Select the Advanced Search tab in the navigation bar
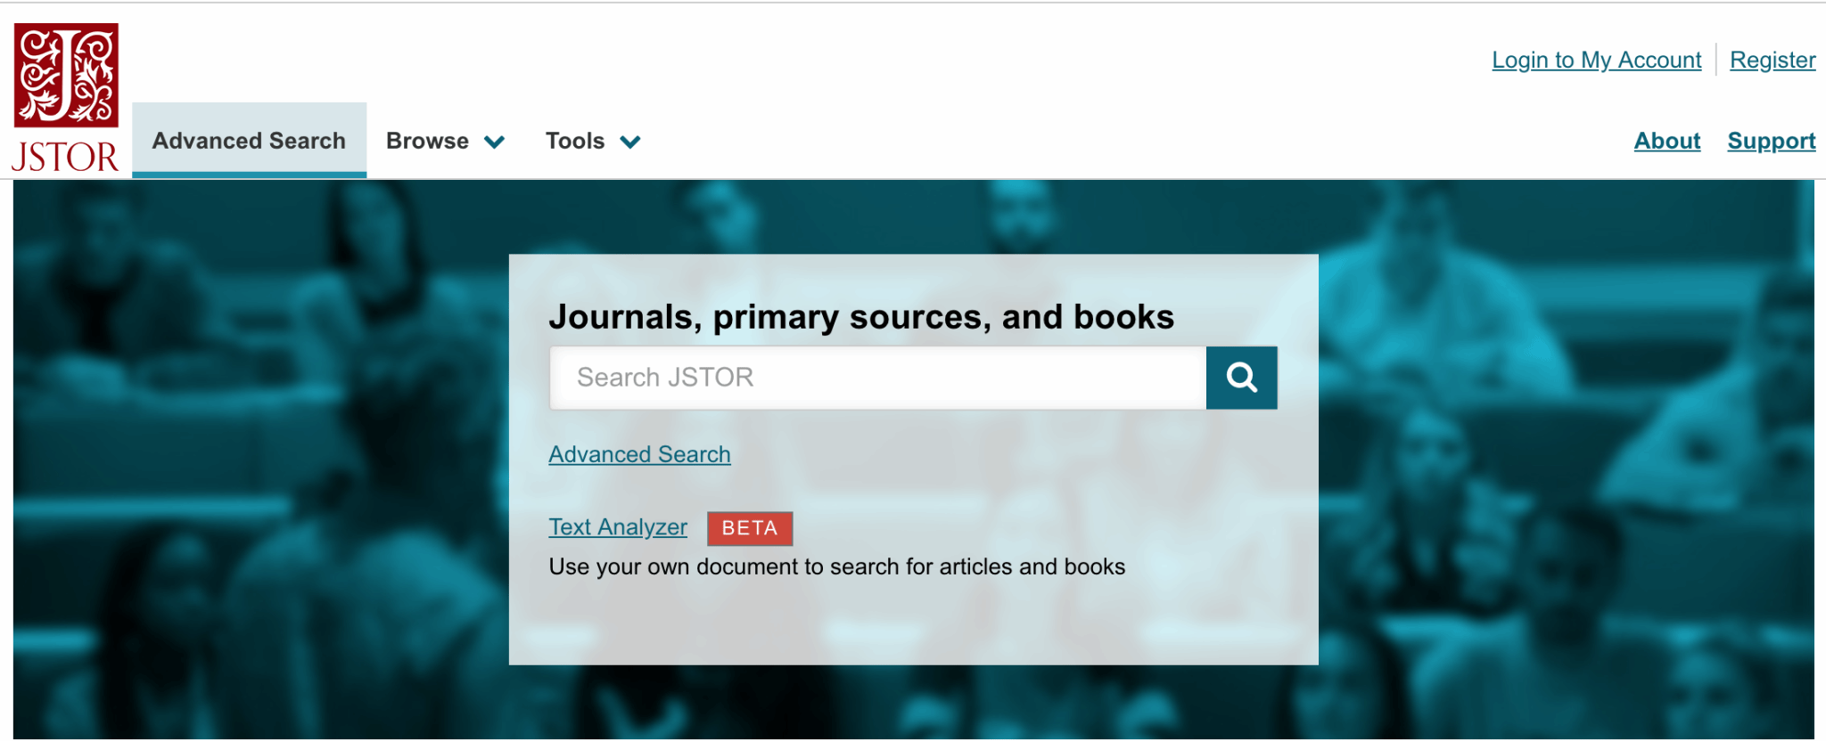The image size is (1826, 741). (249, 141)
